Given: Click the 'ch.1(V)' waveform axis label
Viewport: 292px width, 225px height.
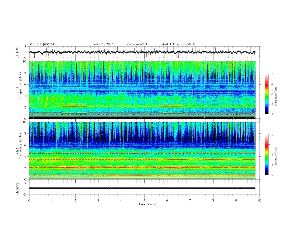Looking at the screenshot, I should click(x=18, y=52).
